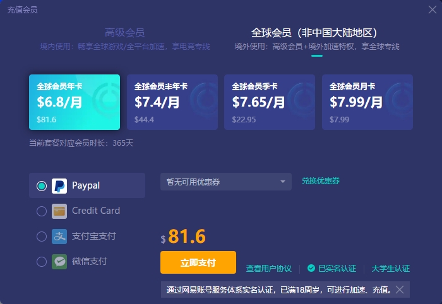The image size is (442, 304).
Task: Click the WeChat Pay logo icon
Action: tap(59, 262)
